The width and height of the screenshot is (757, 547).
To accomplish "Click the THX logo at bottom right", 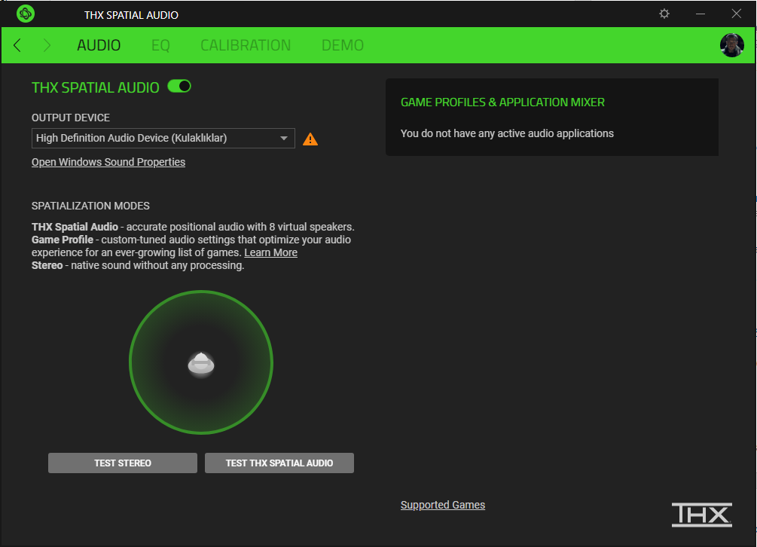I will click(x=702, y=515).
